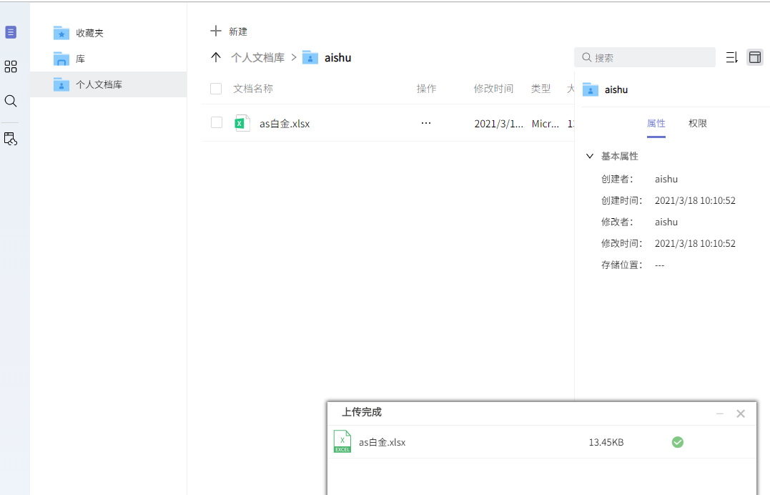Click the 新建 button
770x495 pixels.
(x=229, y=31)
